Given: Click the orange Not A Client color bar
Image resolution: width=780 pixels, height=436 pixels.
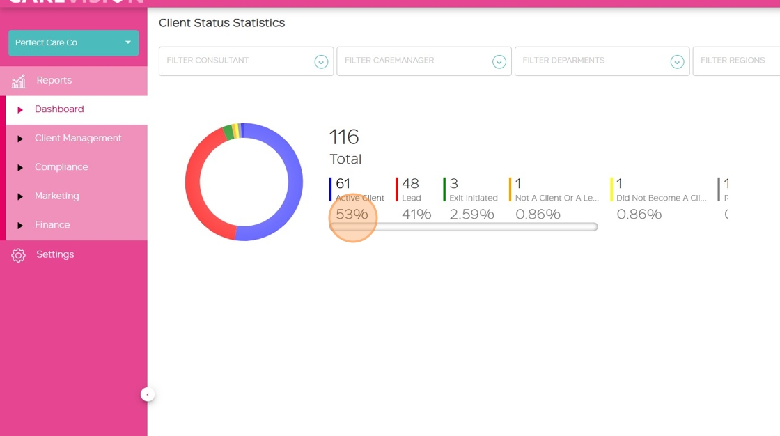Looking at the screenshot, I should click(x=510, y=189).
